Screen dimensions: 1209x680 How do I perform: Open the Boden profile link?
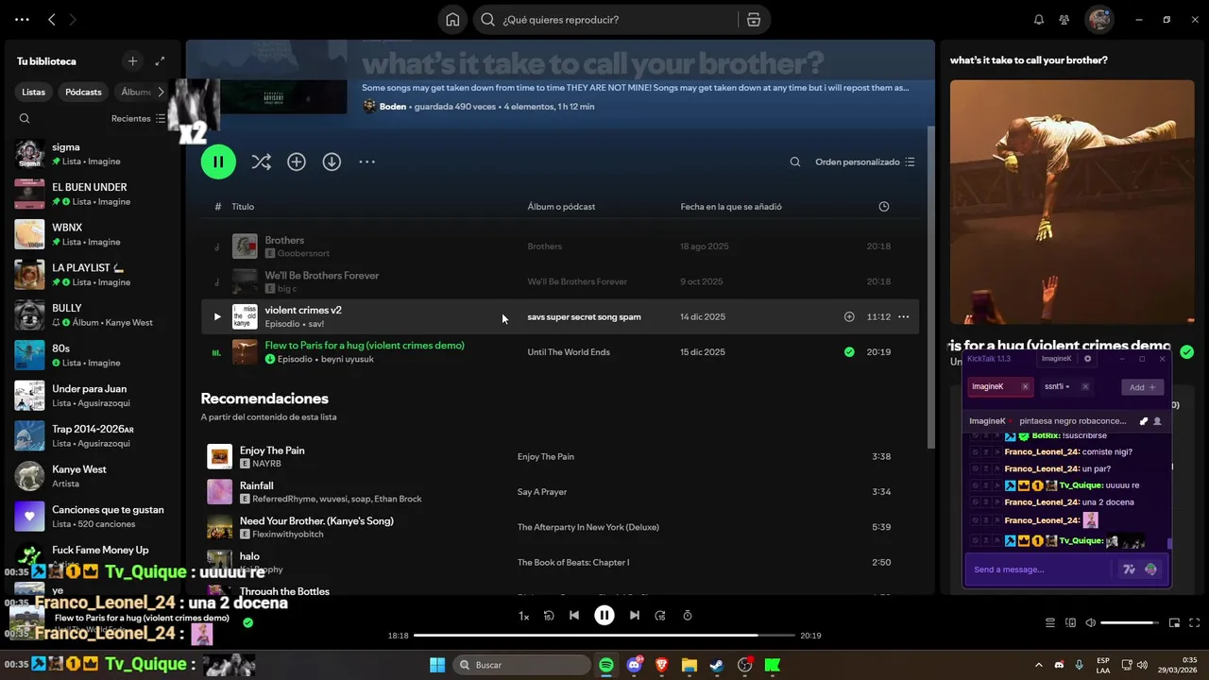point(393,107)
